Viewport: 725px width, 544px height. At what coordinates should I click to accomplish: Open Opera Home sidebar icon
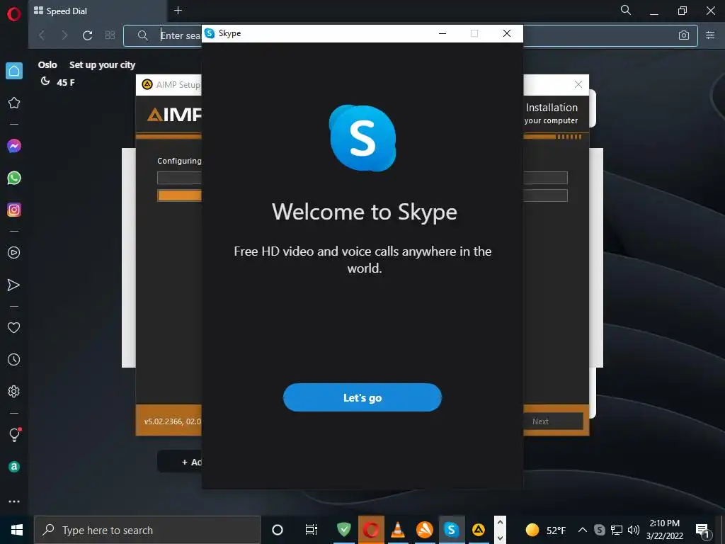[14, 71]
